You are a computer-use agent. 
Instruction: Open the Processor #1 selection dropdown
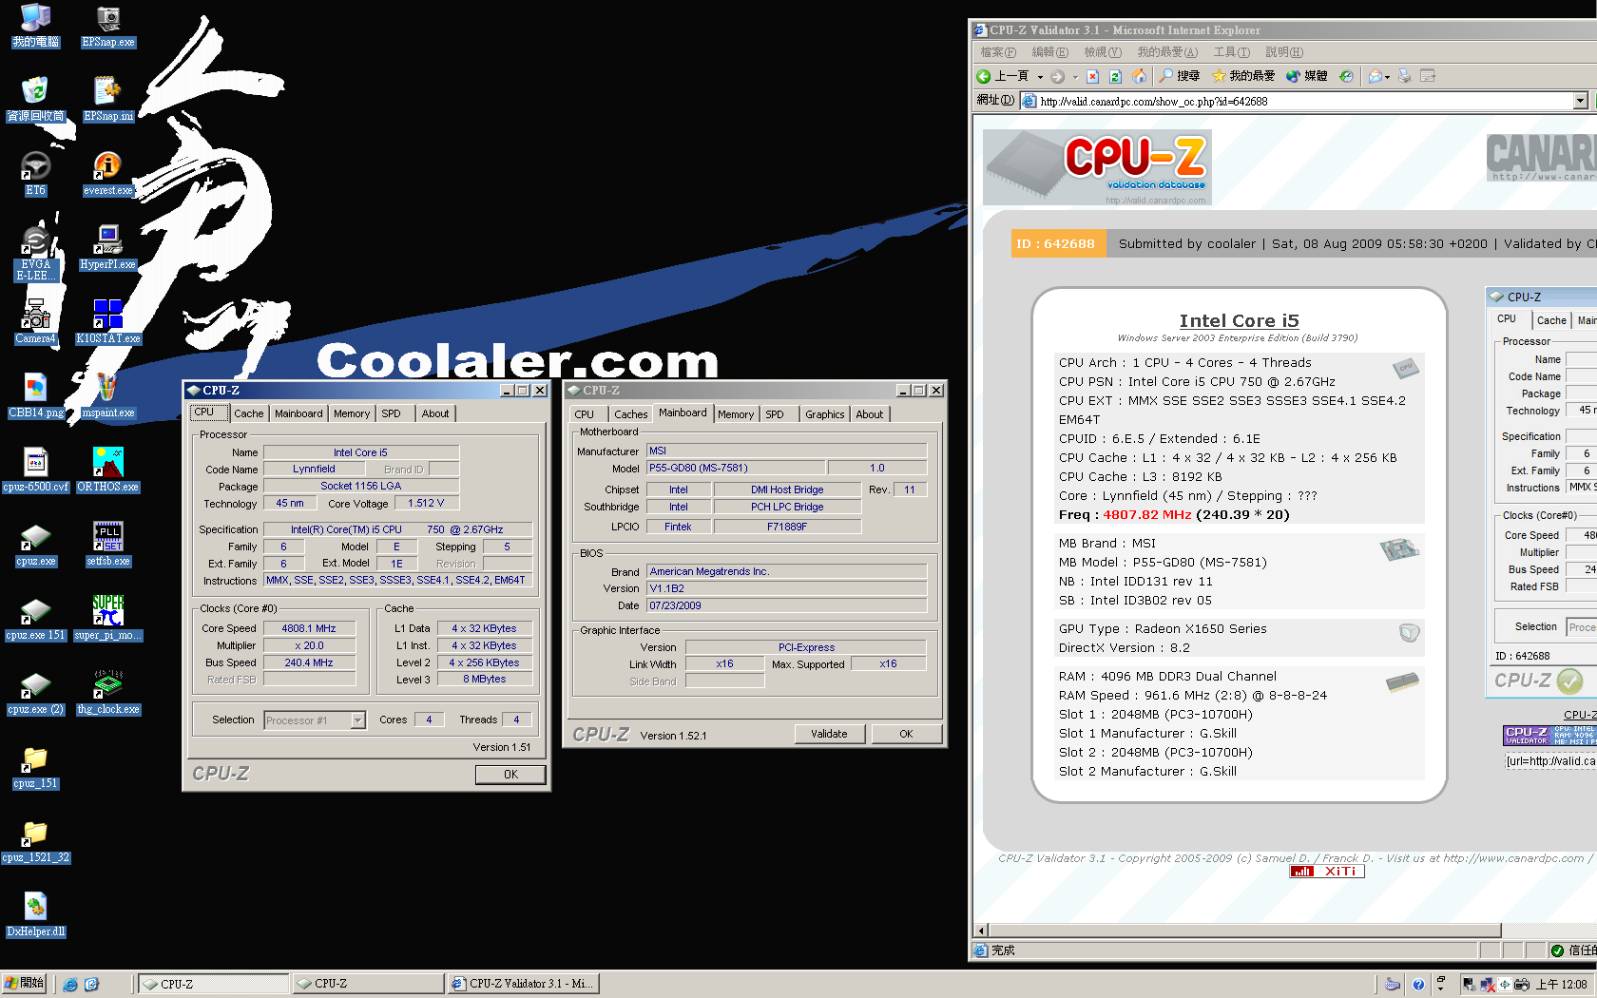[x=357, y=720]
